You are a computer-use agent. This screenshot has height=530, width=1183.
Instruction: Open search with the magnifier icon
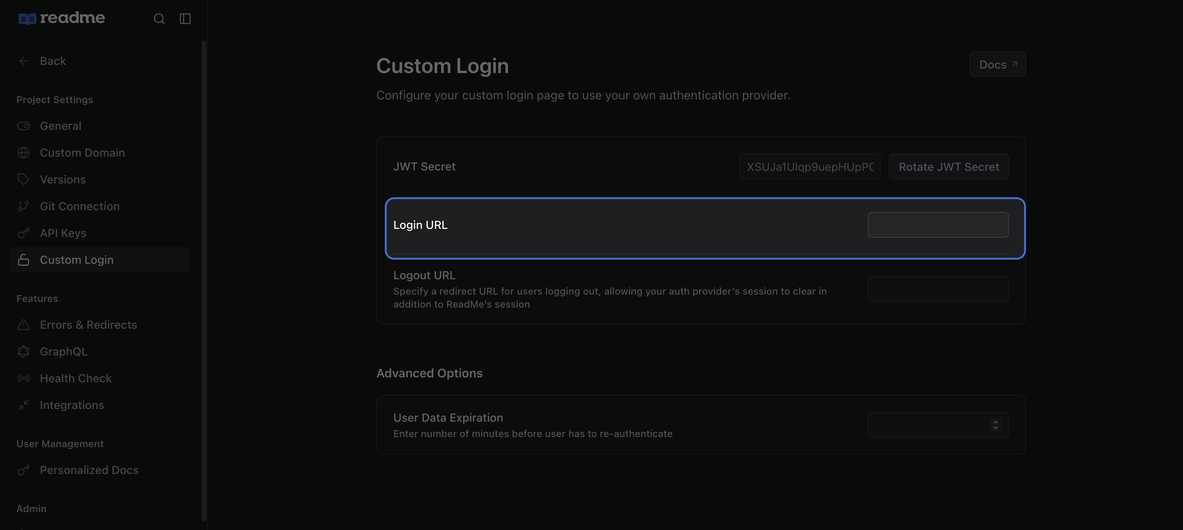(x=159, y=18)
